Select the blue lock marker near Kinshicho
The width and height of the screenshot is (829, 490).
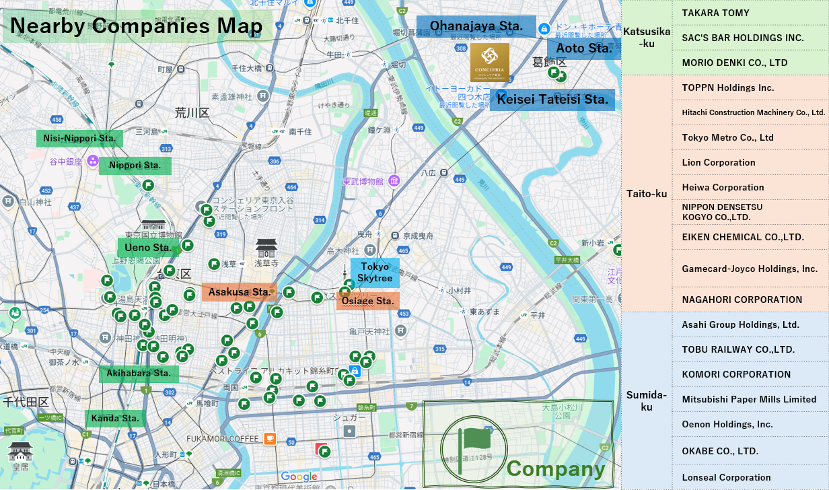(x=355, y=370)
